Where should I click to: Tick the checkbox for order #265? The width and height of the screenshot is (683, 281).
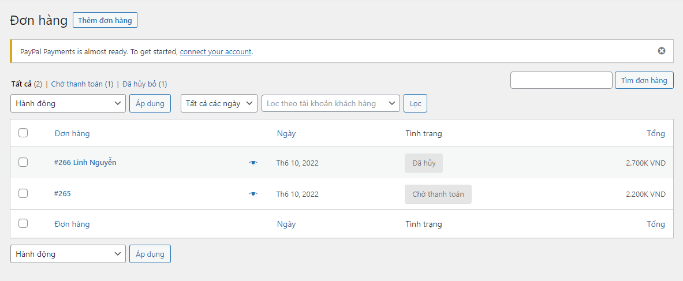tap(23, 194)
